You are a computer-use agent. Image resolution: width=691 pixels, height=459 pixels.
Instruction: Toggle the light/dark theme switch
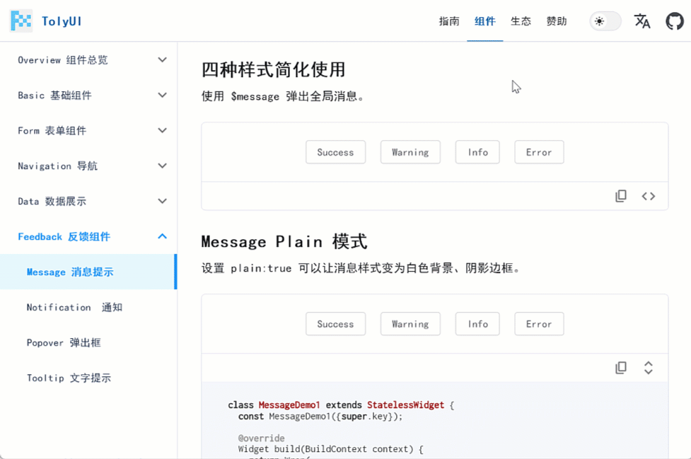pos(605,21)
